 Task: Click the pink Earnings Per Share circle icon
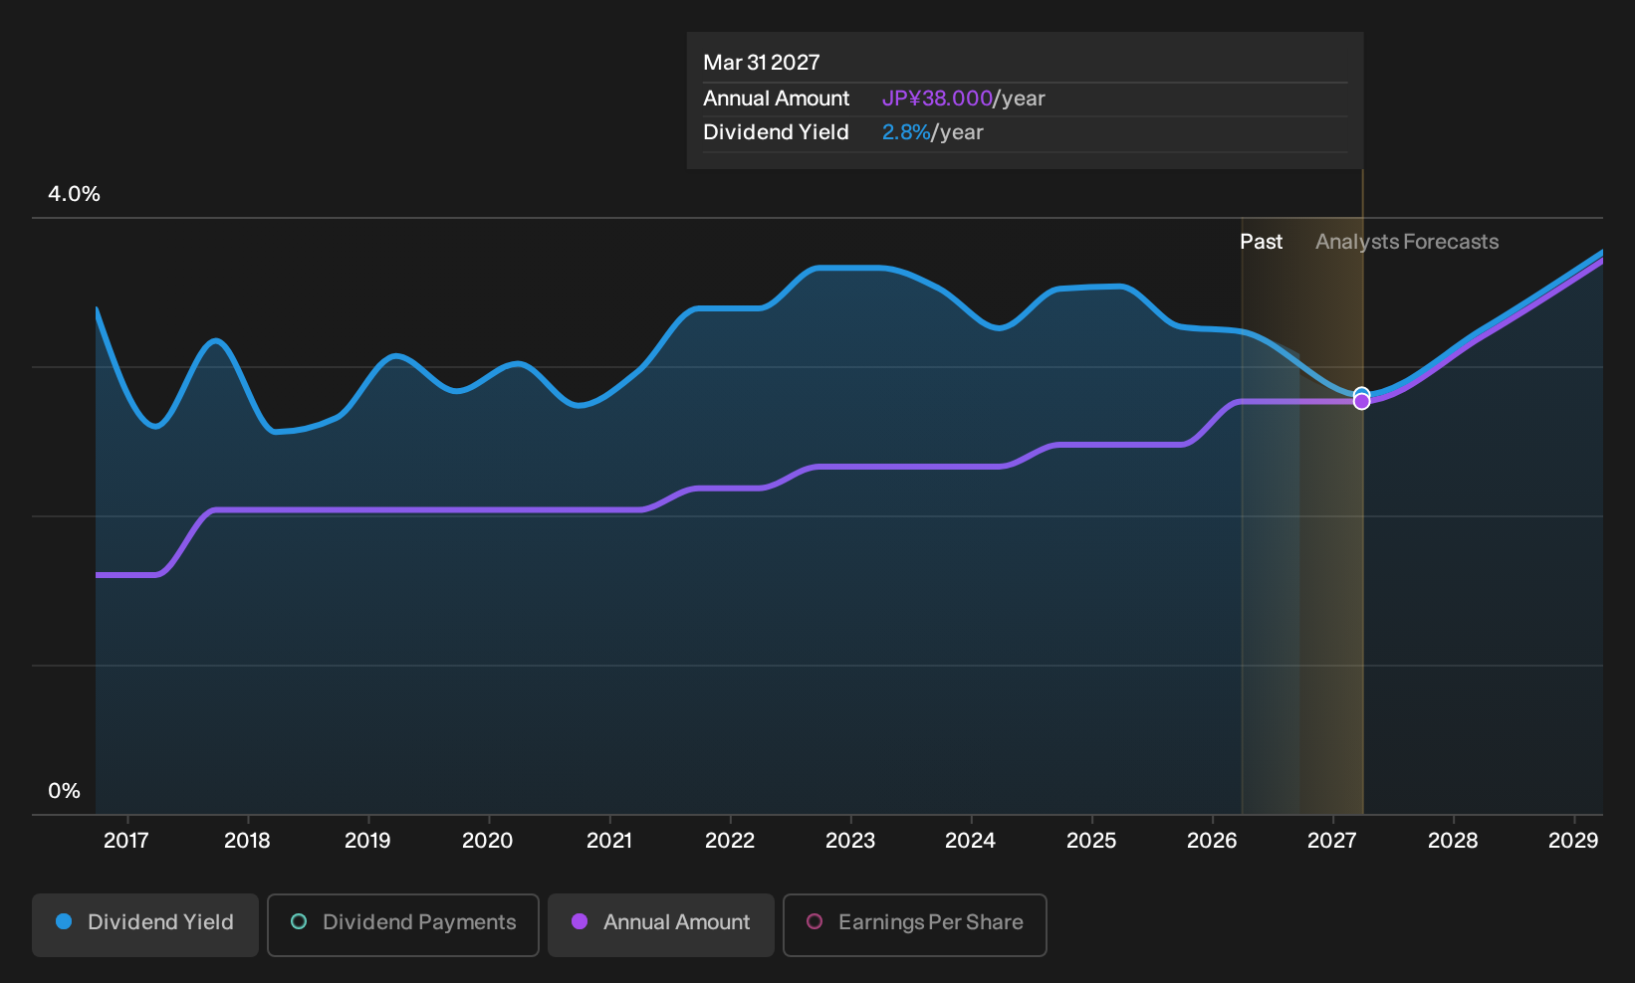(x=815, y=922)
